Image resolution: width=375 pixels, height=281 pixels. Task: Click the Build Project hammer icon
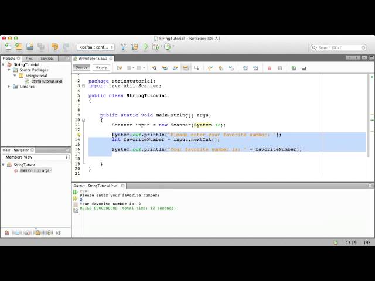point(123,47)
